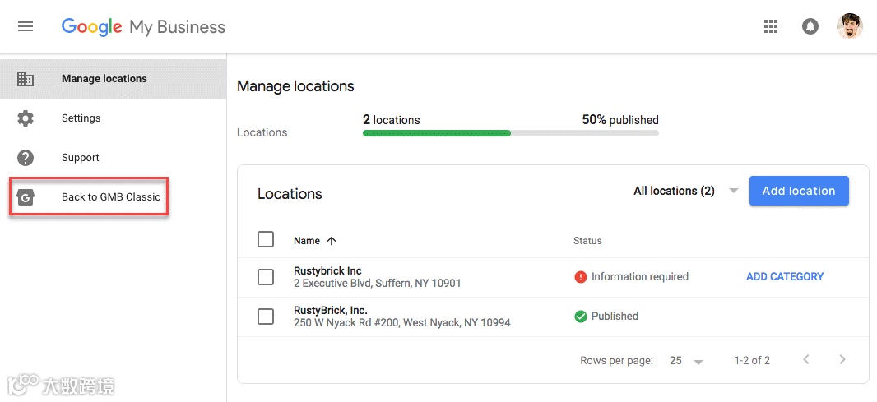Image resolution: width=877 pixels, height=402 pixels.
Task: Check the RustyBrick, Inc. West Nyack checkbox
Action: click(266, 317)
